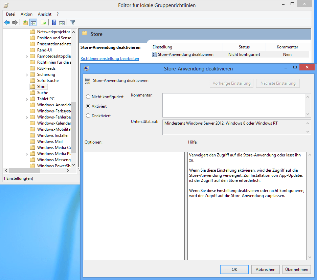Open the Help toolbar icon
Screen dimensions: 317x280
(x=54, y=22)
